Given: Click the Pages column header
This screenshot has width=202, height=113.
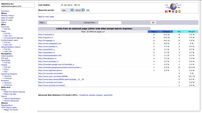Looking at the screenshot, I should pos(154,32).
